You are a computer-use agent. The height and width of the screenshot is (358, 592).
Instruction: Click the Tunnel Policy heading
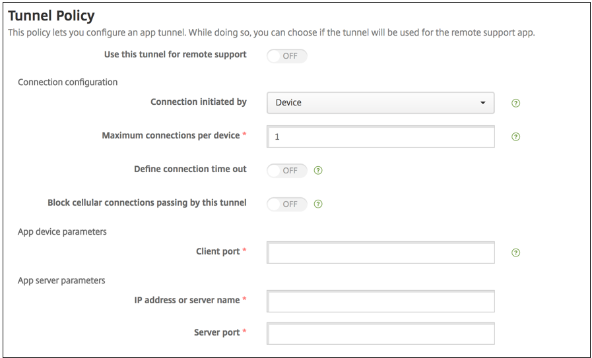(x=51, y=15)
